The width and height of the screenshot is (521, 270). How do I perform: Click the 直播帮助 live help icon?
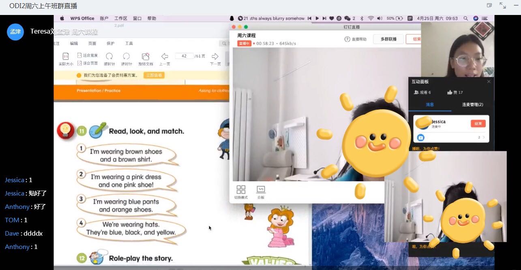tap(347, 39)
